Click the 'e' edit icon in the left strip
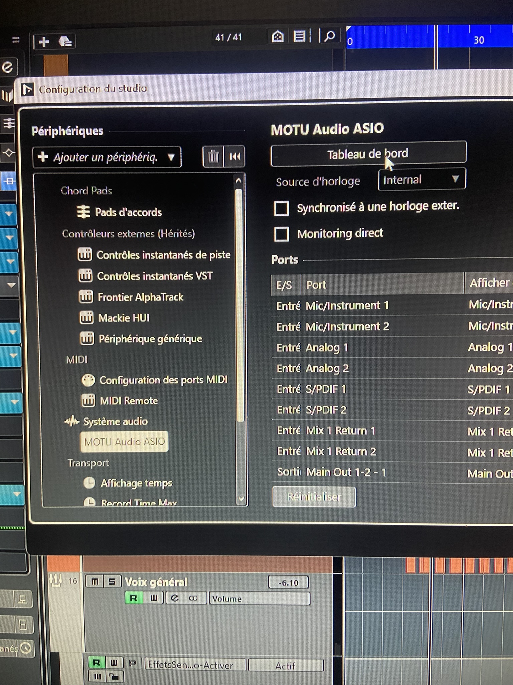Screen dimensions: 513x685 click(x=7, y=67)
